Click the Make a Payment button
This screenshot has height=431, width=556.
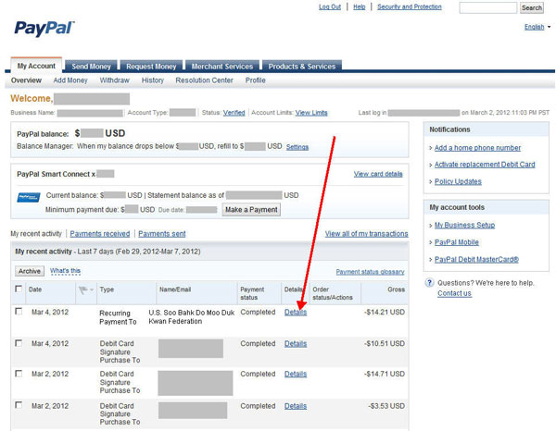click(x=251, y=209)
